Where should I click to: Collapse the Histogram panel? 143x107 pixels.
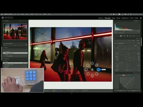pos(140,21)
